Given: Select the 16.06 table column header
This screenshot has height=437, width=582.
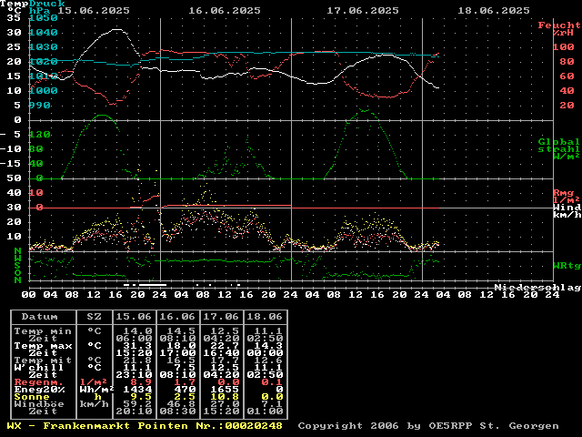Looking at the screenshot, I should click(178, 317).
